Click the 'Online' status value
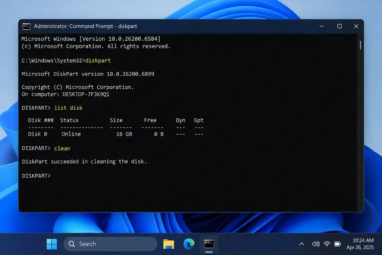Screen dimensions: 382x255 tap(71, 134)
